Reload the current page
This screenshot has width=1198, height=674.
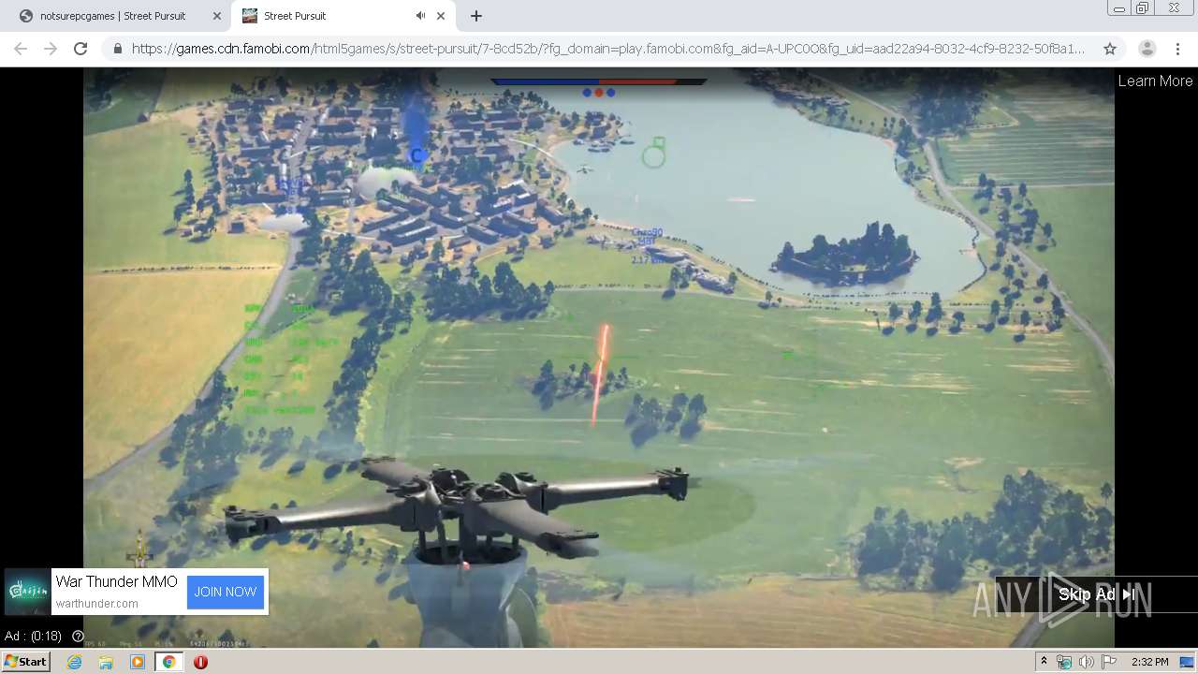point(80,49)
